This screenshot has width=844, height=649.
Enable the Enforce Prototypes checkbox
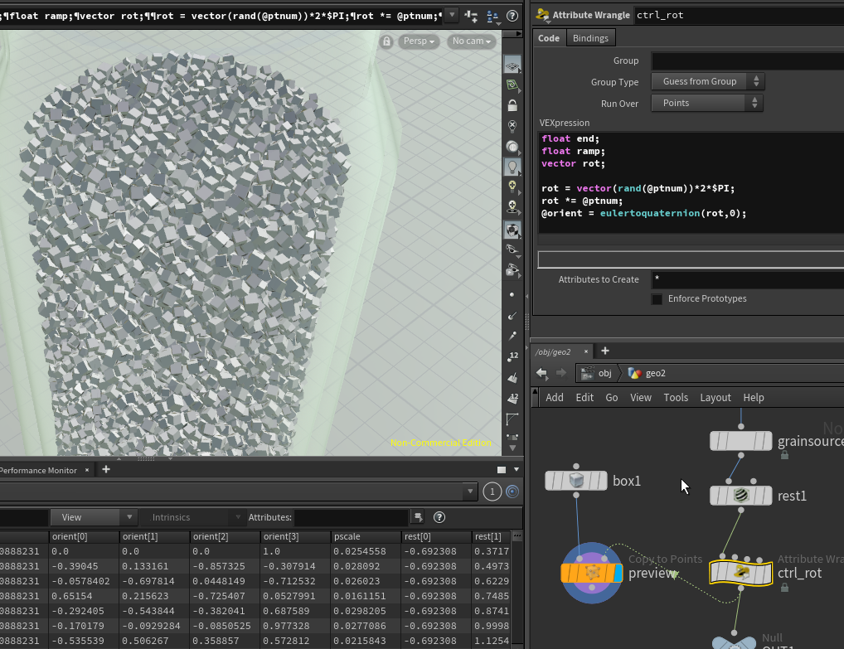(x=657, y=299)
